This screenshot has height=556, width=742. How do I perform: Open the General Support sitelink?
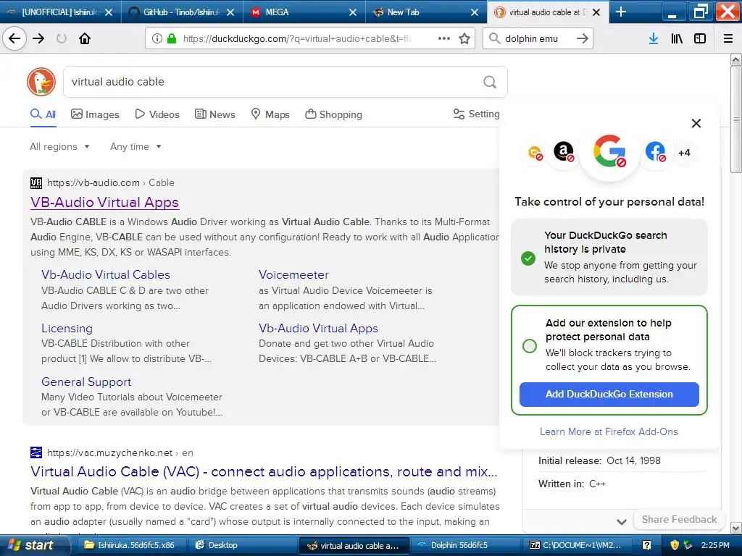(x=86, y=382)
